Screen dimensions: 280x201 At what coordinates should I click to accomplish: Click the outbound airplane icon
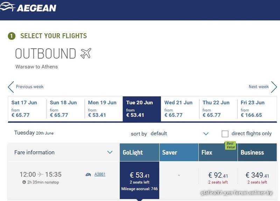[x=86, y=54]
